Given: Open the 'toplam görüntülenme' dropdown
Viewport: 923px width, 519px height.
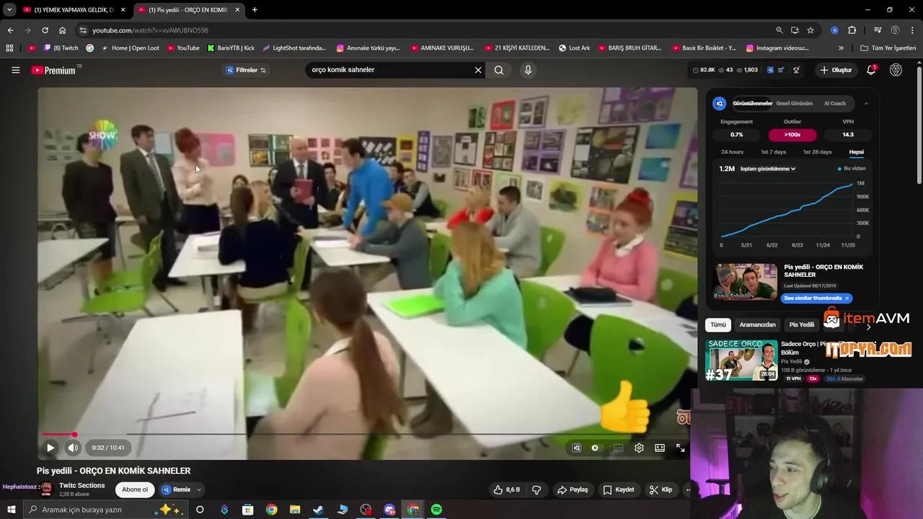Looking at the screenshot, I should (x=768, y=169).
